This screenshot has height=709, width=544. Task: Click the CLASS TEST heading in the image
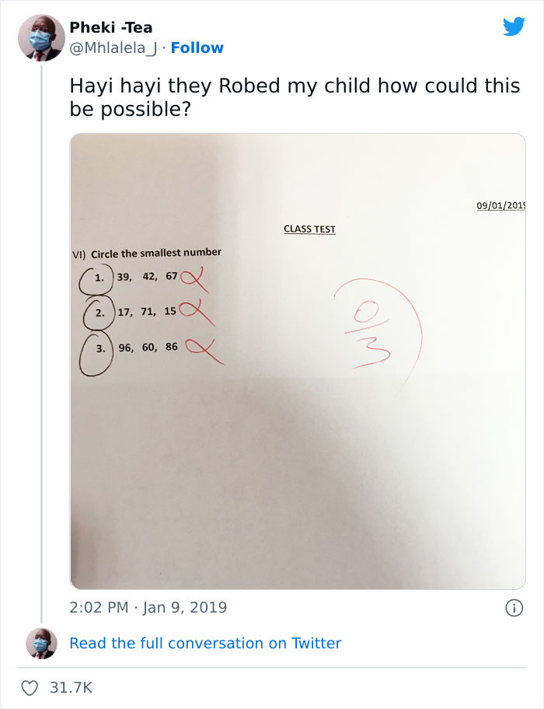click(309, 229)
